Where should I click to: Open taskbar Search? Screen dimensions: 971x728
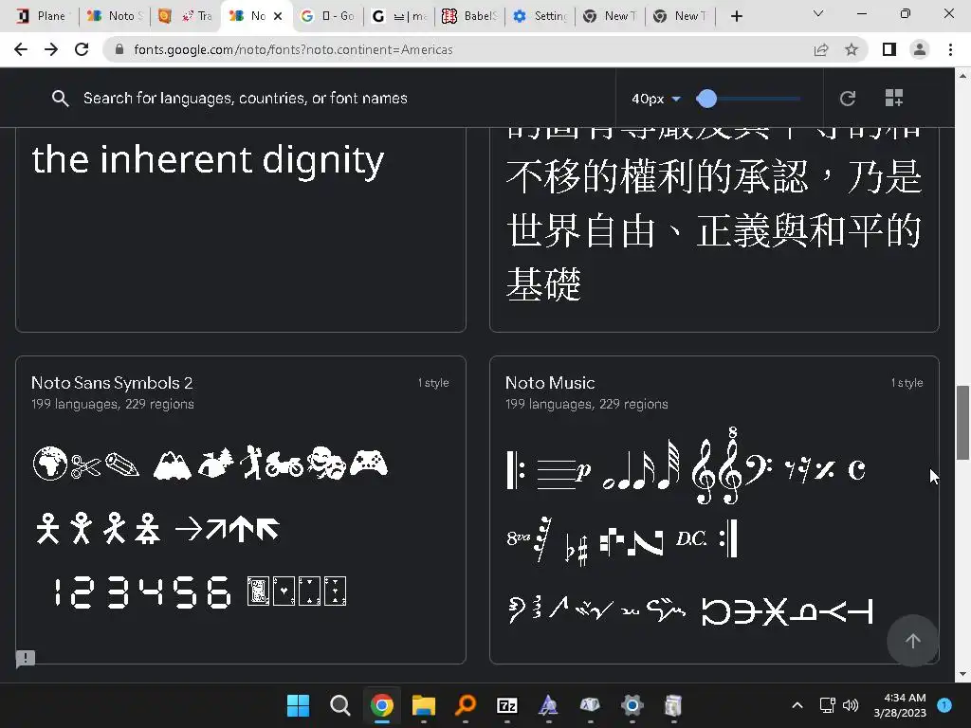[340, 705]
